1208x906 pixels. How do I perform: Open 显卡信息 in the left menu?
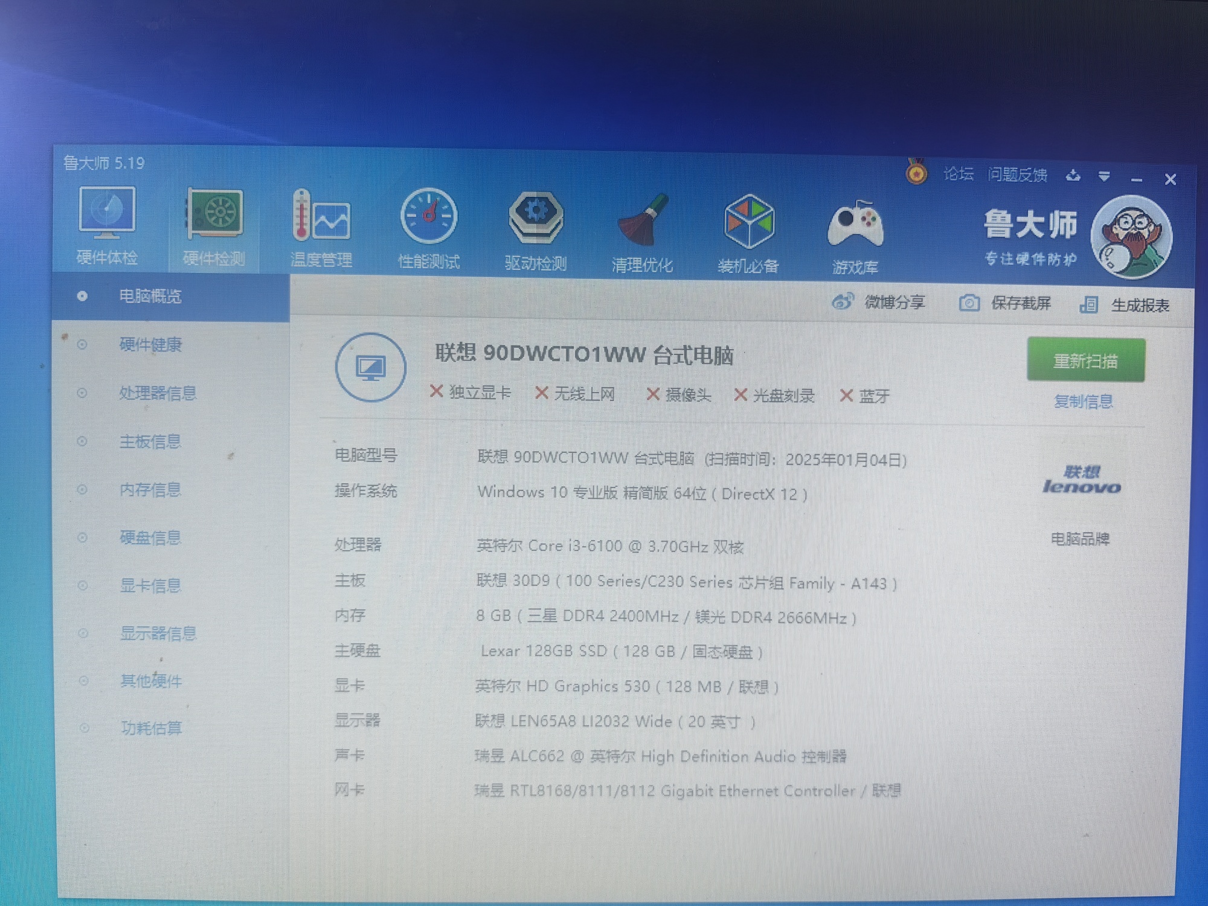click(150, 585)
